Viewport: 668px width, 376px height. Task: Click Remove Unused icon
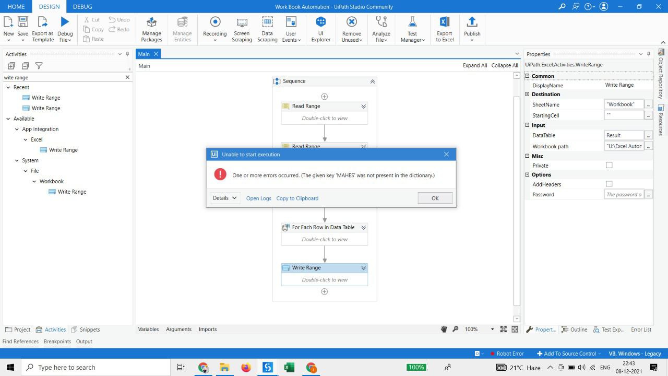point(352,22)
